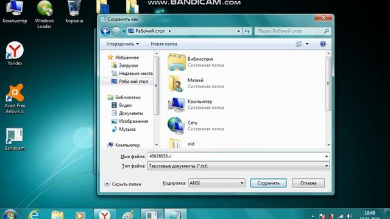Click the Отмена button
This screenshot has width=390, height=219.
pyautogui.click(x=308, y=183)
